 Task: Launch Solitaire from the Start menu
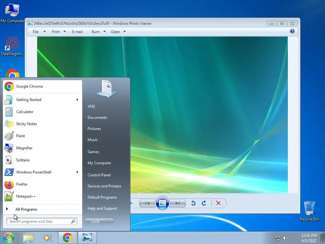coord(42,160)
